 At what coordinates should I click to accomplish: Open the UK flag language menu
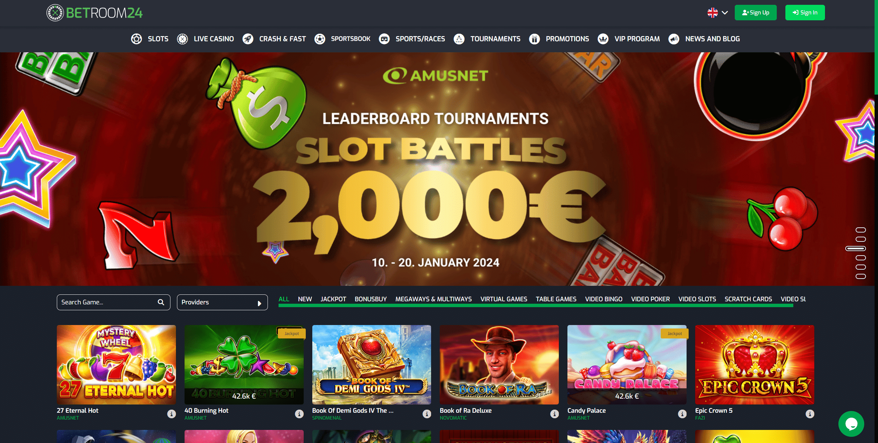click(x=712, y=13)
